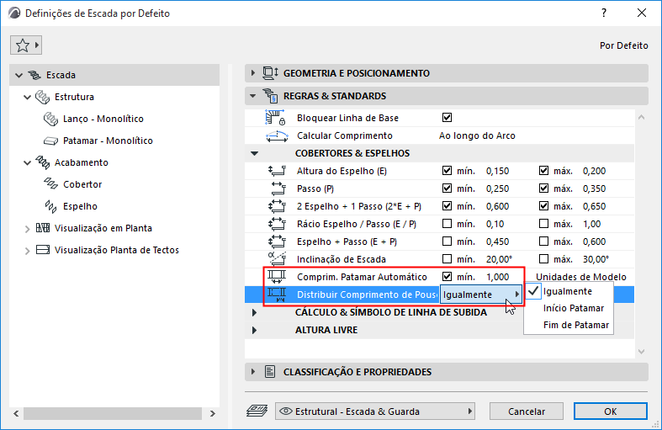This screenshot has width=662, height=430.
Task: Click the Altura do Espelho icon
Action: [x=277, y=171]
